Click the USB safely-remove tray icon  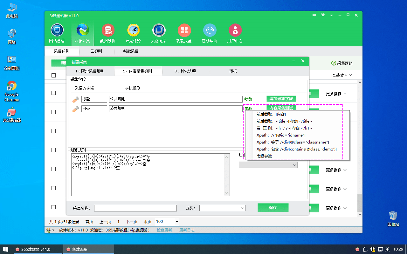pyautogui.click(x=365, y=249)
